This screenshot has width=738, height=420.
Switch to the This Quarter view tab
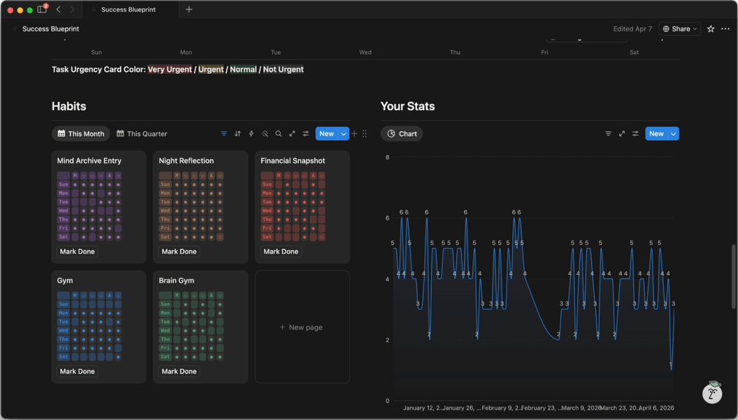click(x=141, y=134)
